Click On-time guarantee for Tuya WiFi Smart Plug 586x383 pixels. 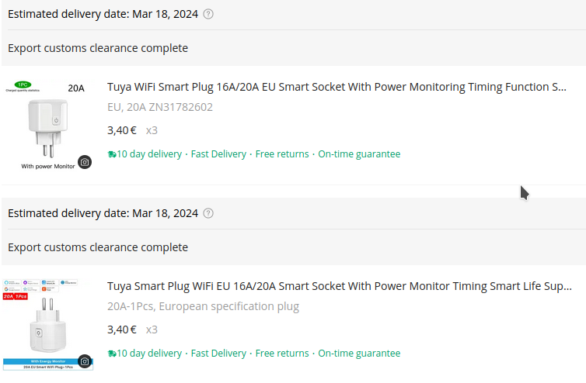point(359,154)
